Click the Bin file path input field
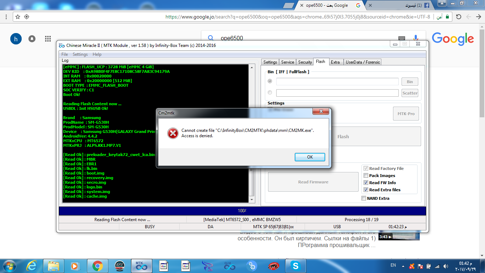 pyautogui.click(x=337, y=82)
